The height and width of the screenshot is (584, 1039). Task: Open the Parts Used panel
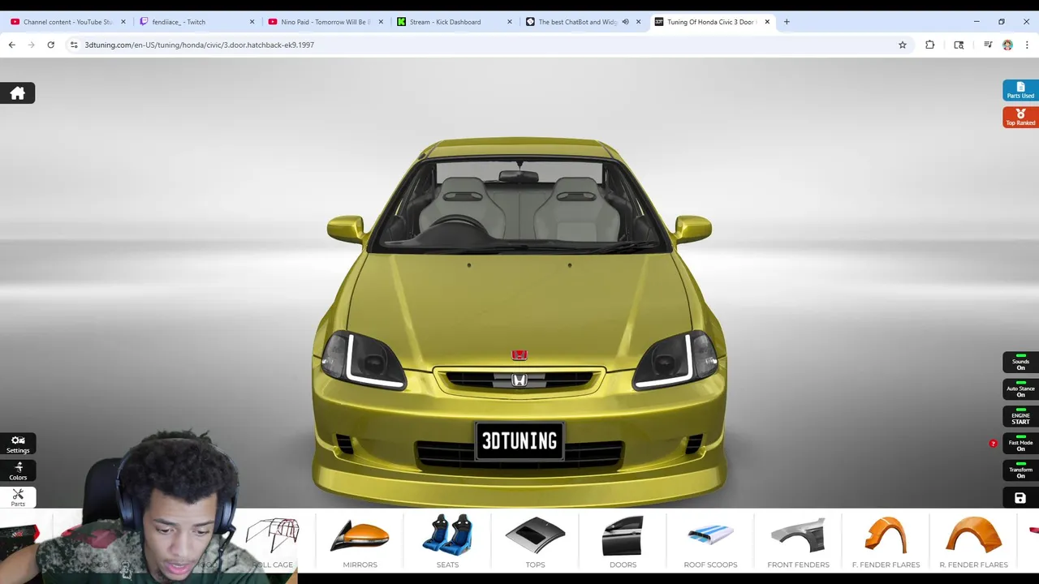click(x=1020, y=90)
